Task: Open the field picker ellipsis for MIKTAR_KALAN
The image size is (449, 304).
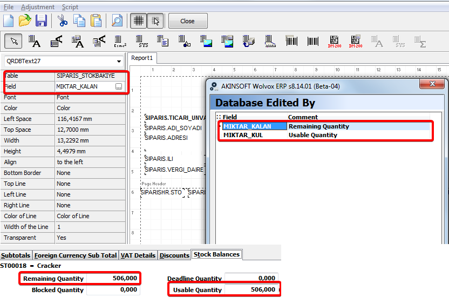Action: (x=119, y=86)
